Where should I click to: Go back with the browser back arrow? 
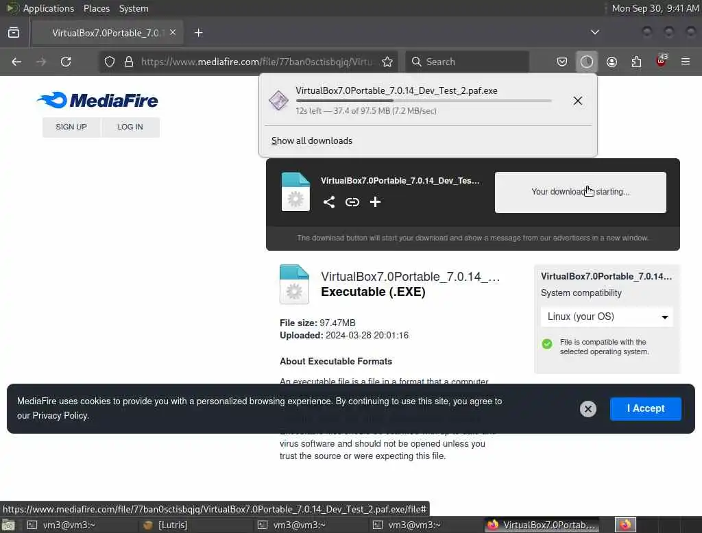tap(16, 62)
